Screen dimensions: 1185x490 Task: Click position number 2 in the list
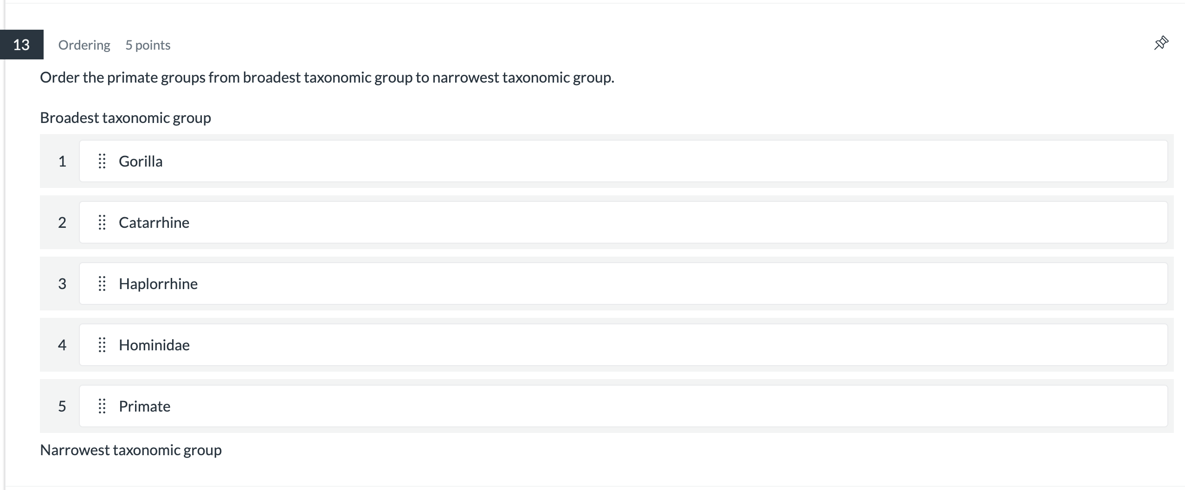pyautogui.click(x=62, y=223)
